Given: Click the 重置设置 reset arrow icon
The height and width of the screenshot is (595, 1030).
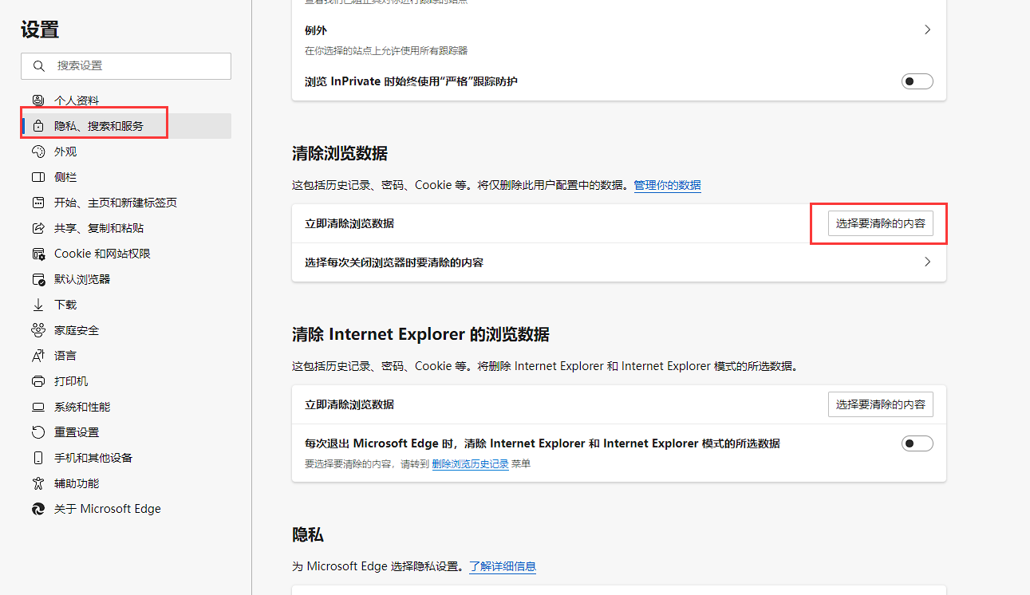Looking at the screenshot, I should [x=38, y=432].
